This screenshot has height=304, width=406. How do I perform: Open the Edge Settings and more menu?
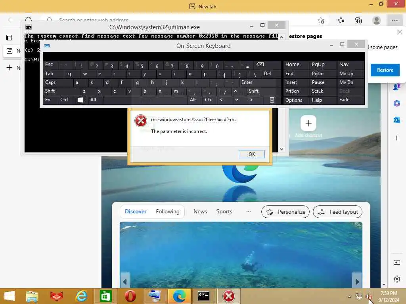pos(395,20)
